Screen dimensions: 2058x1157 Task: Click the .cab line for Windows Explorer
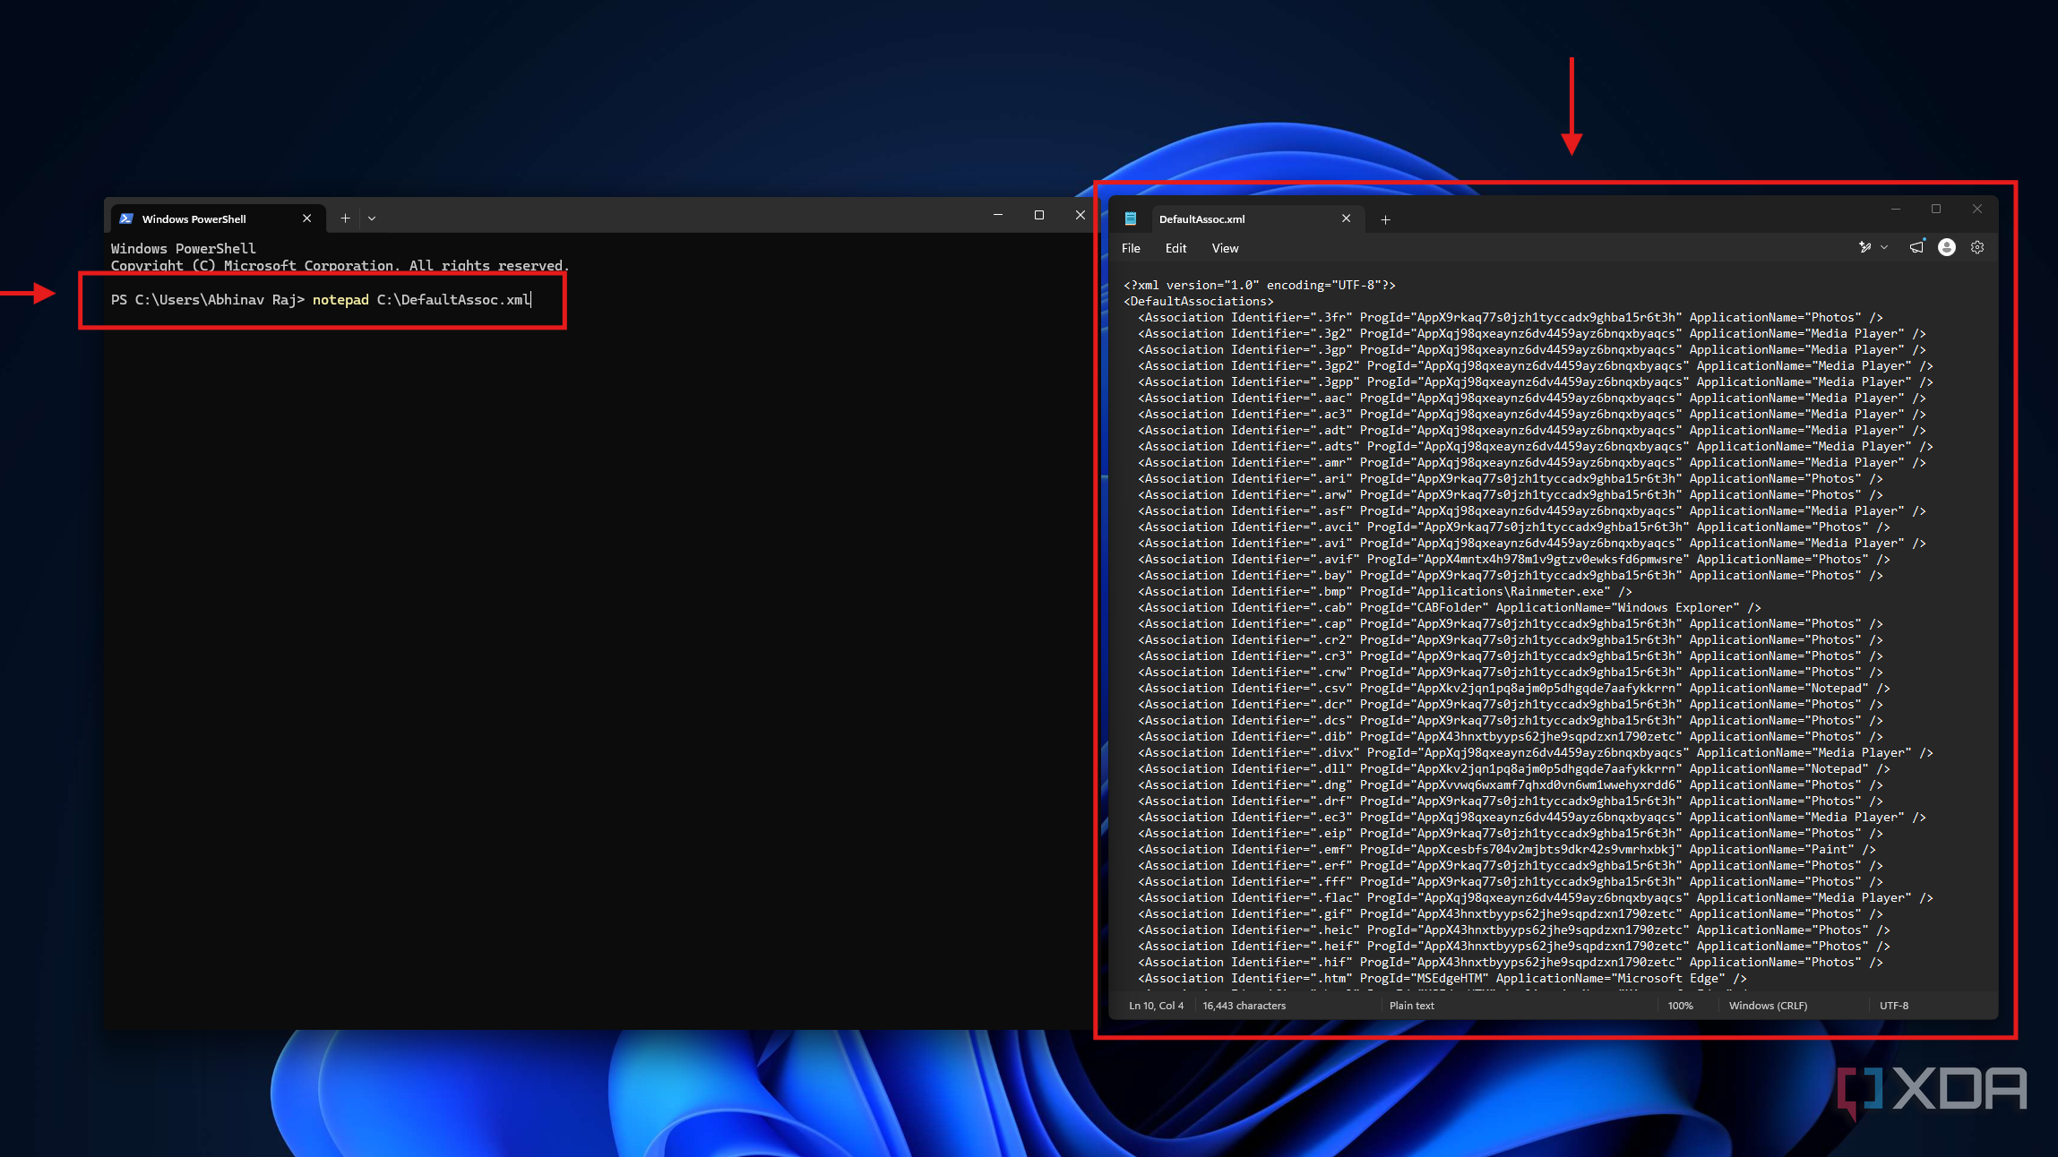click(1450, 608)
